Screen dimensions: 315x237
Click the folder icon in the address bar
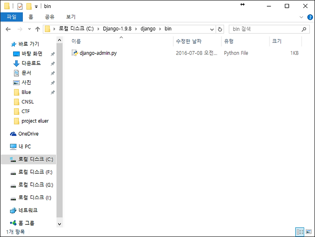[x=47, y=29]
